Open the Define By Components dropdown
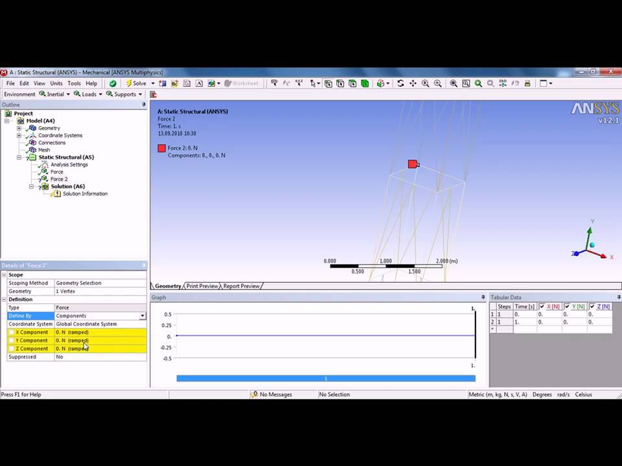 (142, 316)
